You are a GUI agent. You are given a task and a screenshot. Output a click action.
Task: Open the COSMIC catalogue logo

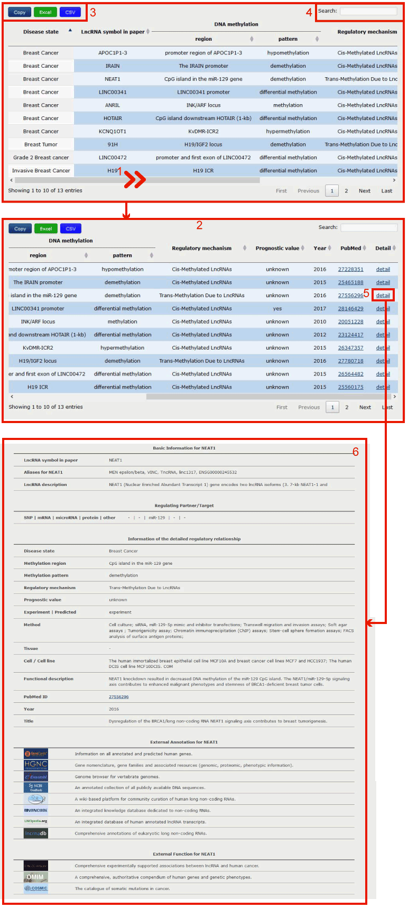coord(35,888)
